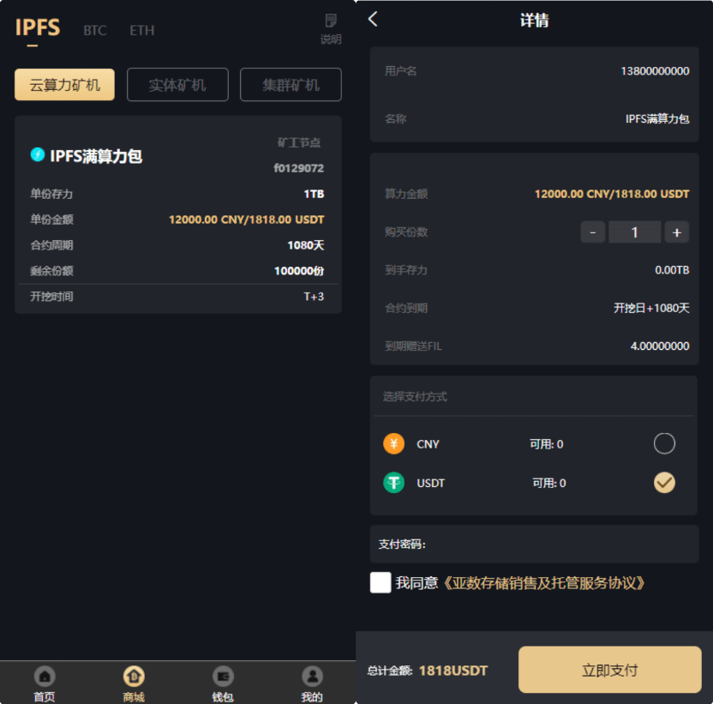Click the blue IPFS满算力包 coin icon

tap(38, 154)
